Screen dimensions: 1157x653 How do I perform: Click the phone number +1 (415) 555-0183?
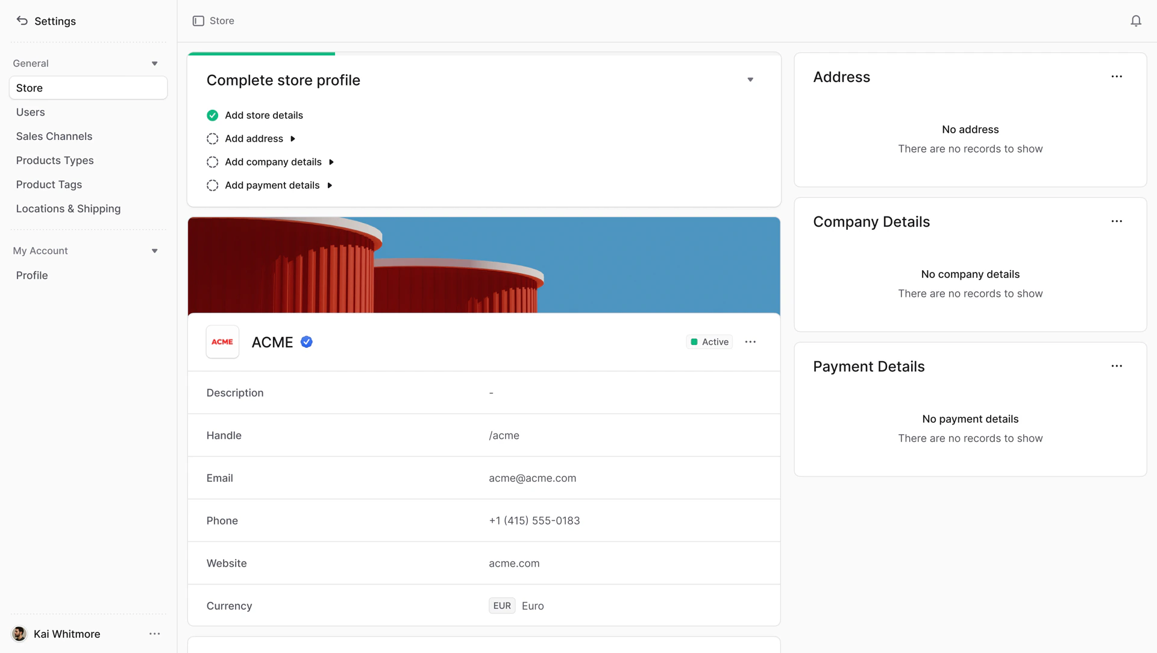pyautogui.click(x=535, y=521)
